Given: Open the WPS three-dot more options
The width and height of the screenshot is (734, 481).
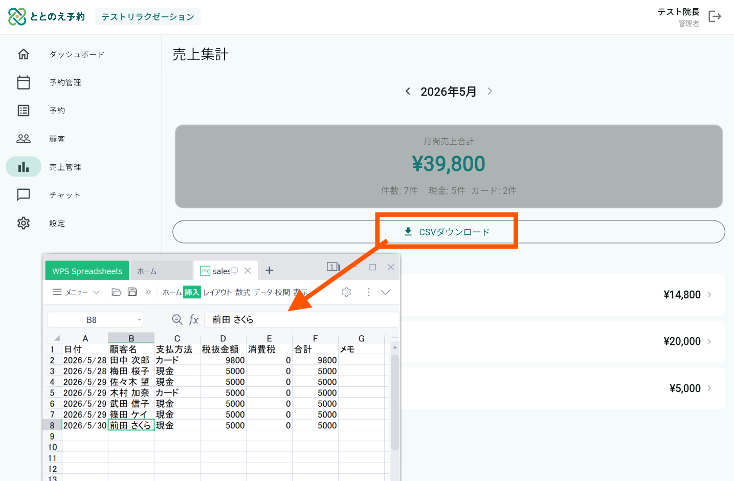Looking at the screenshot, I should [x=369, y=292].
